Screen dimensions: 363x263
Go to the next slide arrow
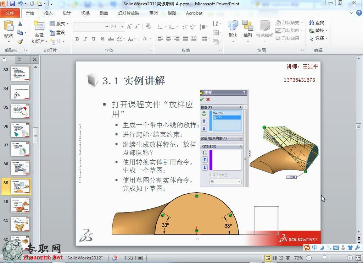pos(359,242)
